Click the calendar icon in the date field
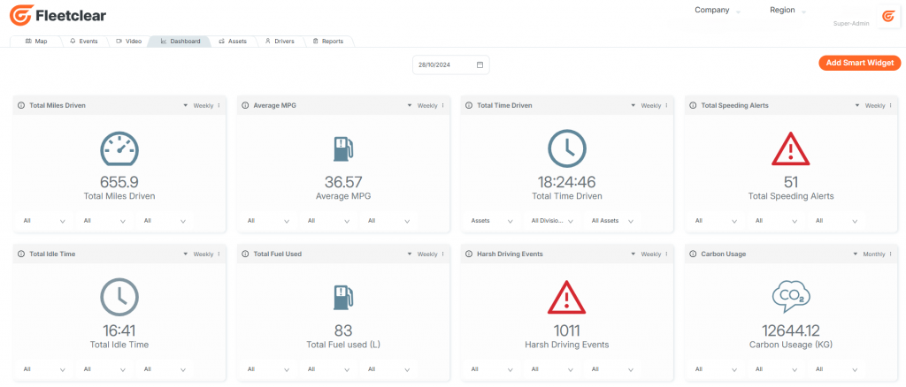The image size is (906, 387). click(x=480, y=65)
